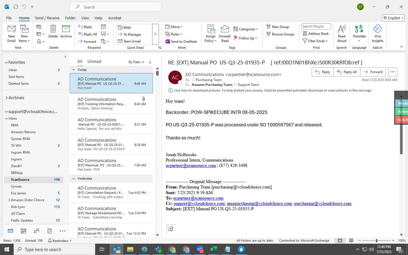Open the Move dropdown
The image size is (408, 255).
(x=174, y=27)
